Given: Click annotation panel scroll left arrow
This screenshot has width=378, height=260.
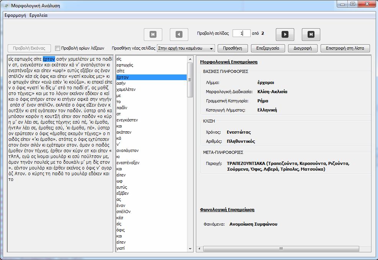Looking at the screenshot, I should [x=199, y=249].
